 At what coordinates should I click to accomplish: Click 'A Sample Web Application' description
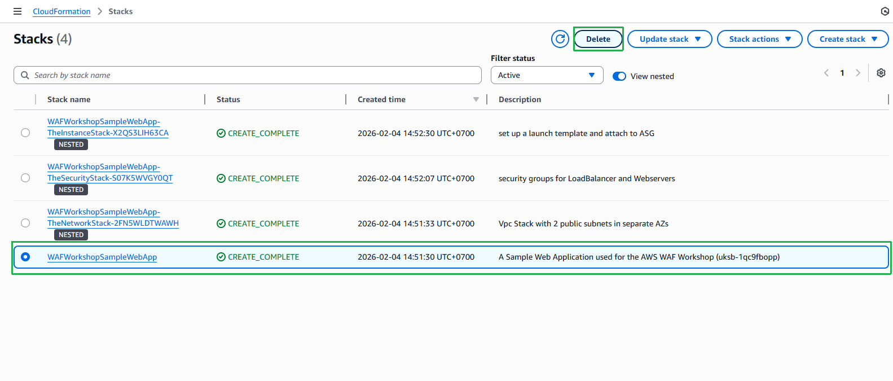(x=639, y=257)
